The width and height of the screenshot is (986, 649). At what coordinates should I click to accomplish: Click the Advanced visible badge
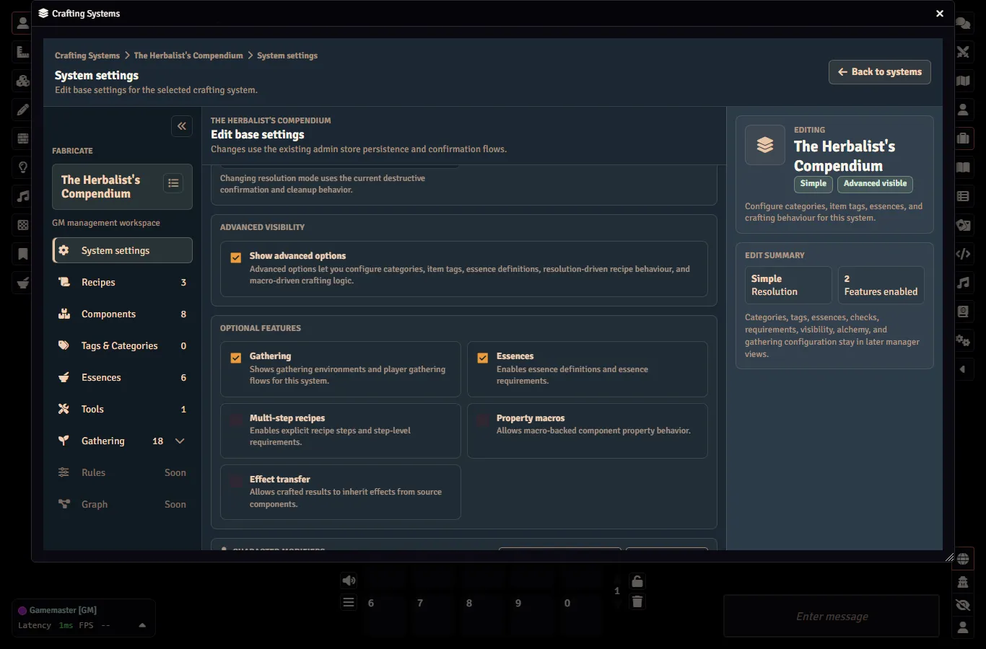(x=875, y=184)
